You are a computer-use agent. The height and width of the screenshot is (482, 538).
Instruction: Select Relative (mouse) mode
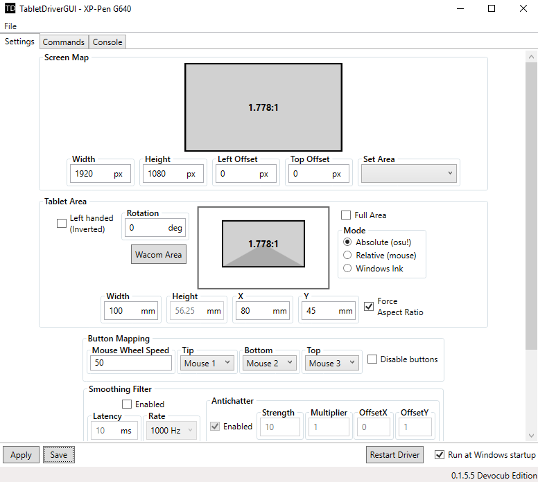tap(348, 256)
